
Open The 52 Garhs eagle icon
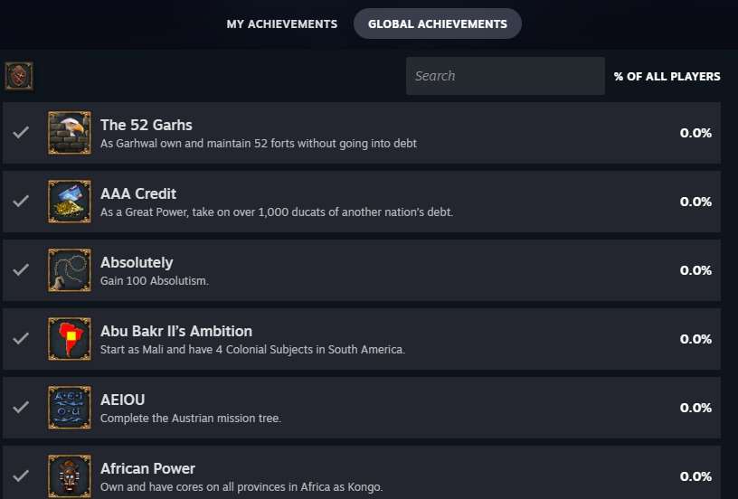pos(69,133)
